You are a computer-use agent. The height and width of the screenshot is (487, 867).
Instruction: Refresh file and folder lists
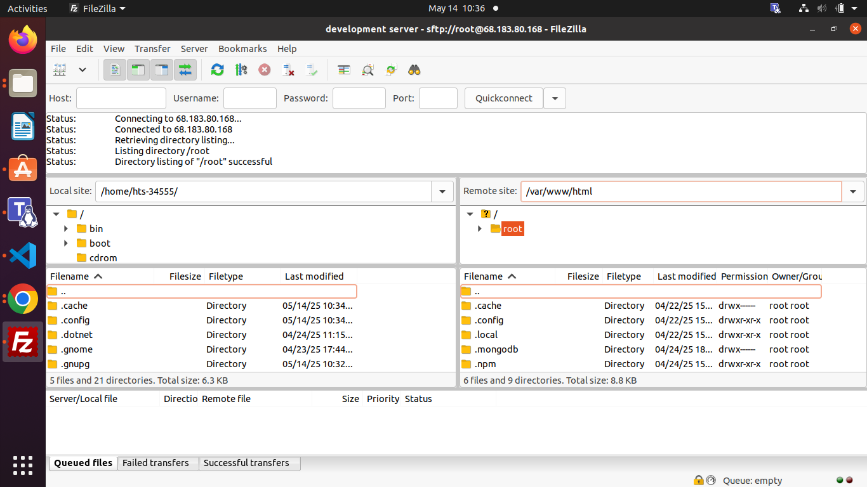click(218, 70)
